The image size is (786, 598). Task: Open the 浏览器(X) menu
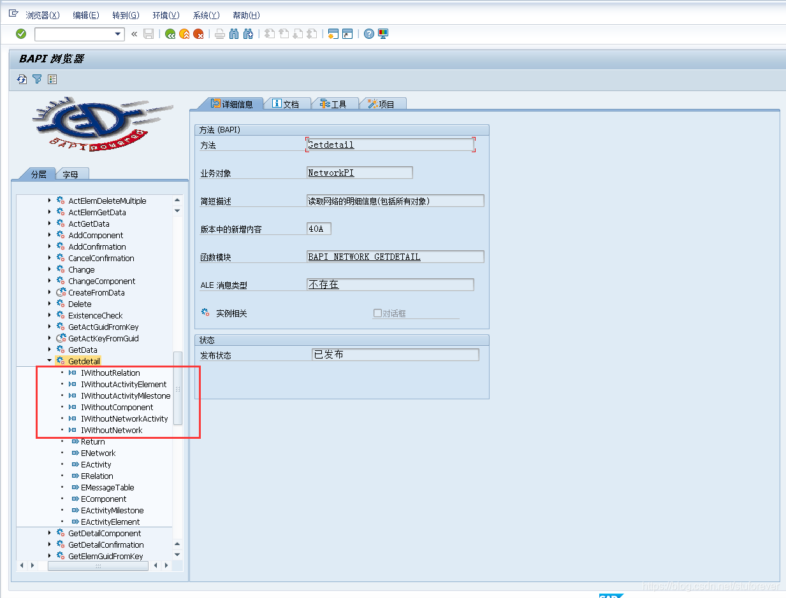(43, 15)
